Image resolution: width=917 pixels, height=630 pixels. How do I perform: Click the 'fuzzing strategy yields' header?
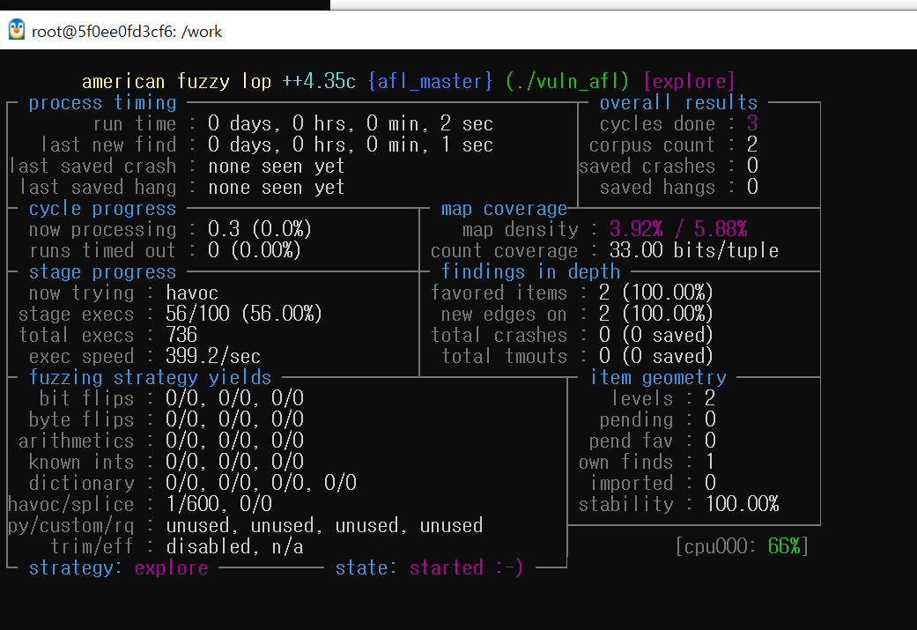pyautogui.click(x=151, y=378)
